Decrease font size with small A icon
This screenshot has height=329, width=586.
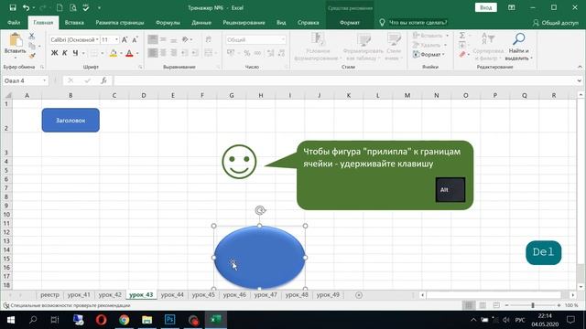pos(135,39)
